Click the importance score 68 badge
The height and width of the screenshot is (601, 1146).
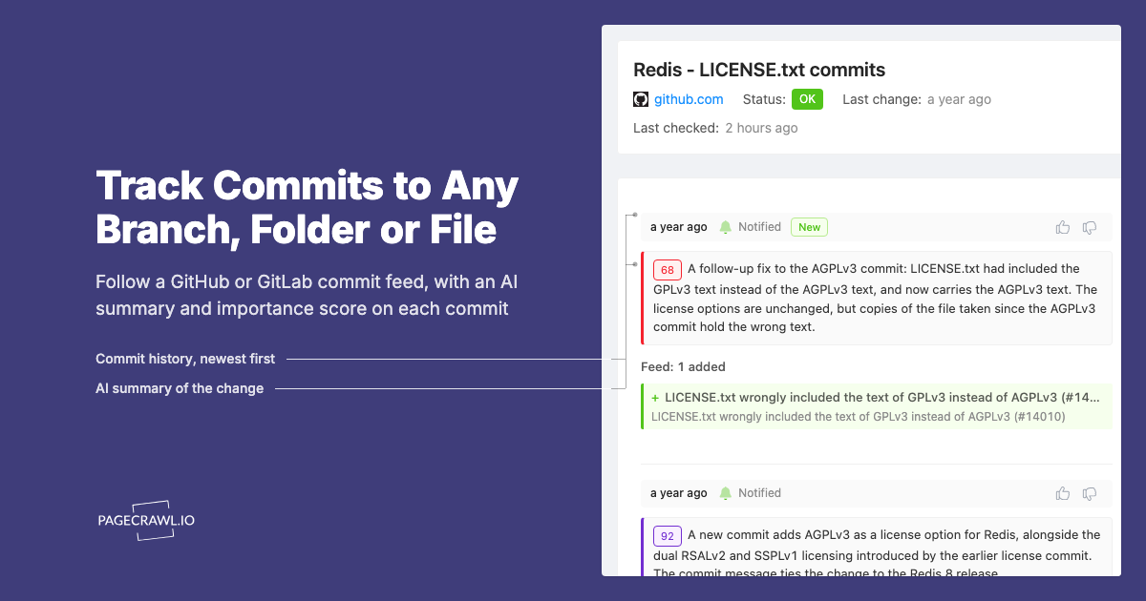tap(667, 269)
